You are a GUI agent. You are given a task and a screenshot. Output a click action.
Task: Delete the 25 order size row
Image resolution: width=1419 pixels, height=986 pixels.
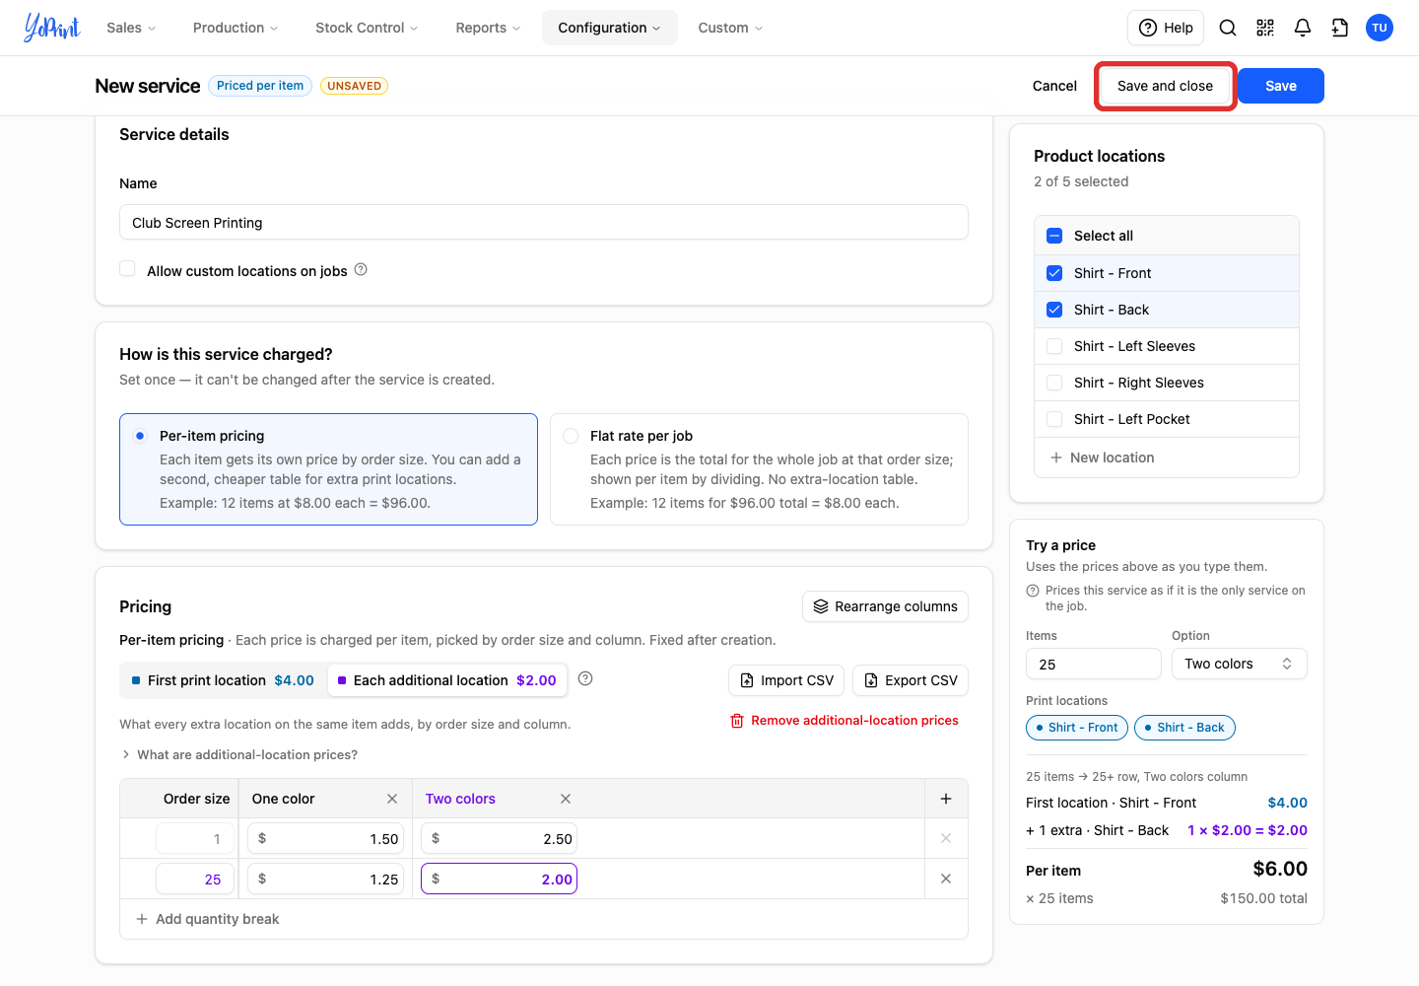[x=946, y=879]
